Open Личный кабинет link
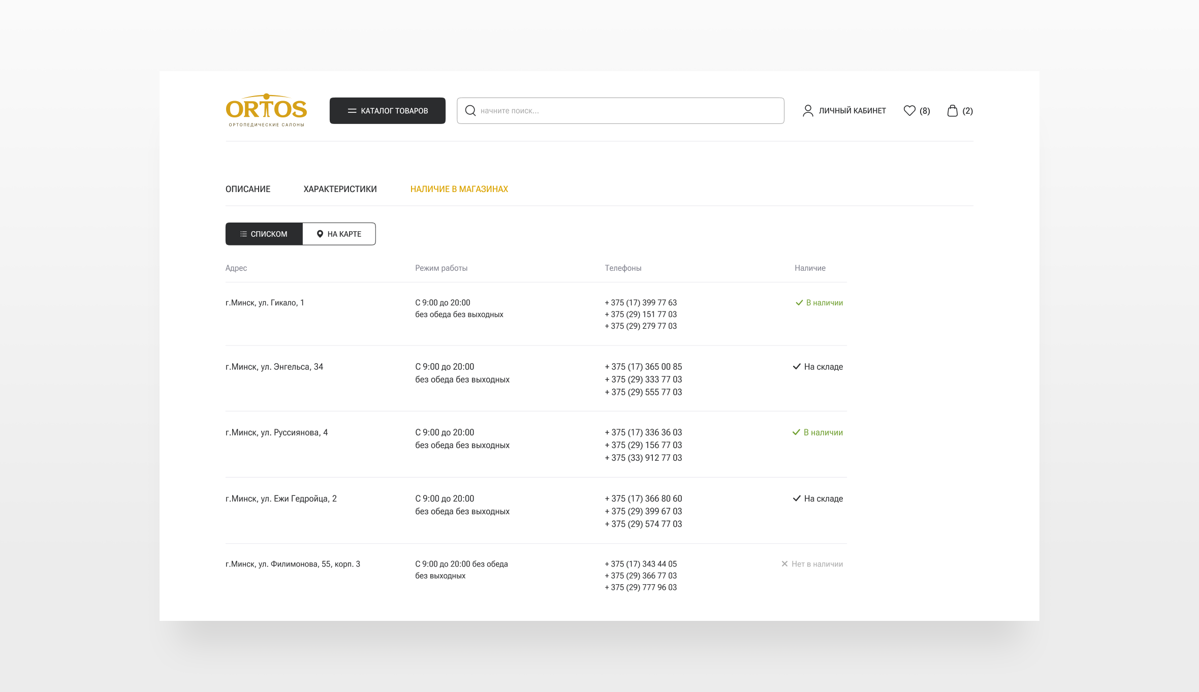The height and width of the screenshot is (692, 1199). (x=852, y=111)
